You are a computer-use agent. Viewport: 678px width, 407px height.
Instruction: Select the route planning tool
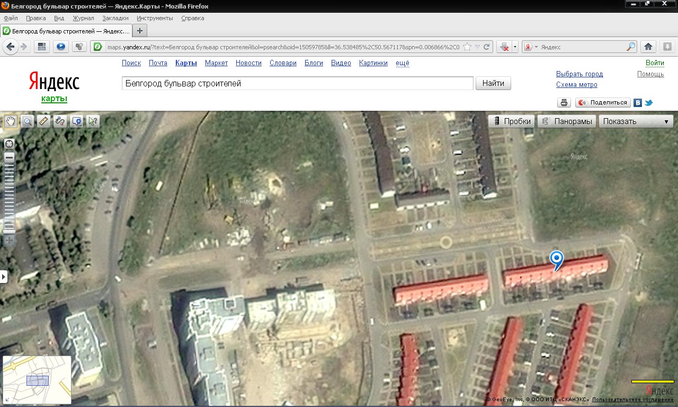pyautogui.click(x=60, y=121)
